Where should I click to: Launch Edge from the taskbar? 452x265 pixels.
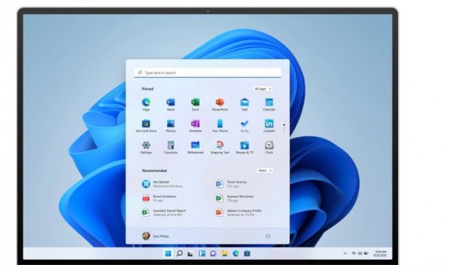(x=236, y=253)
